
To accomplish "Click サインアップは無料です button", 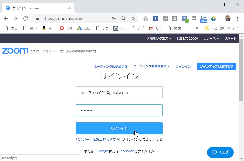I will tap(216, 66).
